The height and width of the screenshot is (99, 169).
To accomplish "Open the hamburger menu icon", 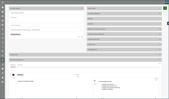I will [3, 2].
